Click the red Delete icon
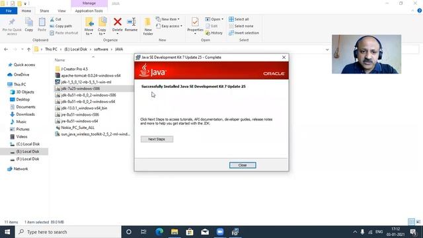Viewport: 423px width, 238px height. click(x=118, y=22)
